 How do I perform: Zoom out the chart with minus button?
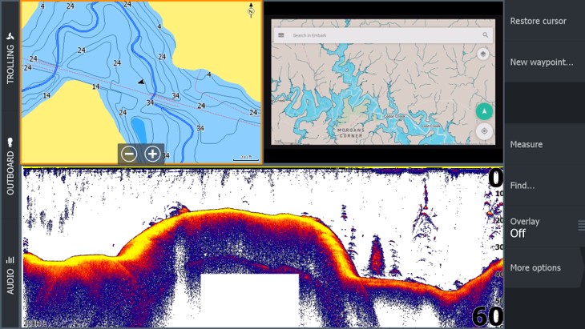coord(129,154)
